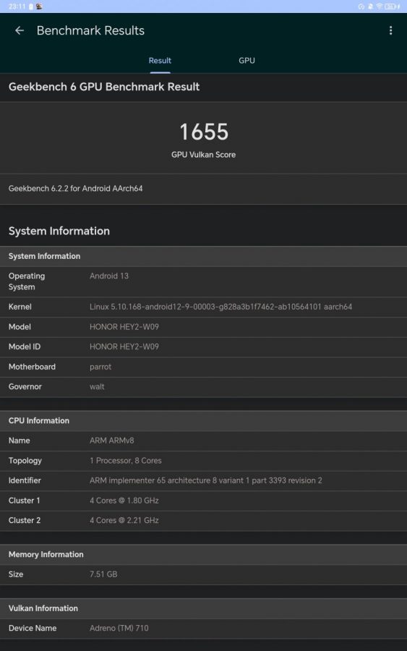Tap the 23:11 clock in the status bar
The width and height of the screenshot is (407, 651).
click(17, 7)
